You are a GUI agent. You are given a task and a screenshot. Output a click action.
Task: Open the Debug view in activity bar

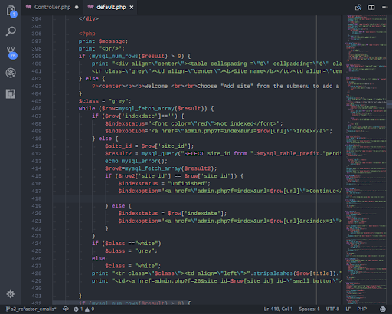tap(11, 73)
